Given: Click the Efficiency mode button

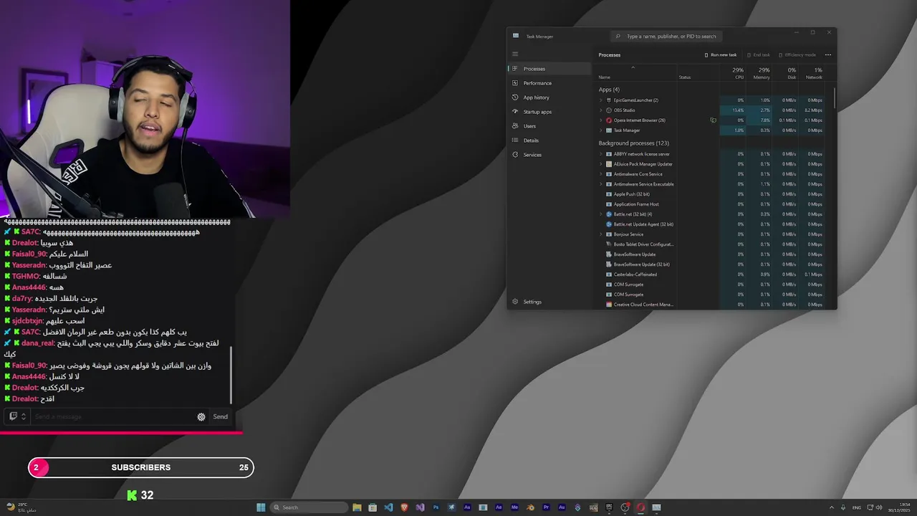Looking at the screenshot, I should tap(797, 54).
